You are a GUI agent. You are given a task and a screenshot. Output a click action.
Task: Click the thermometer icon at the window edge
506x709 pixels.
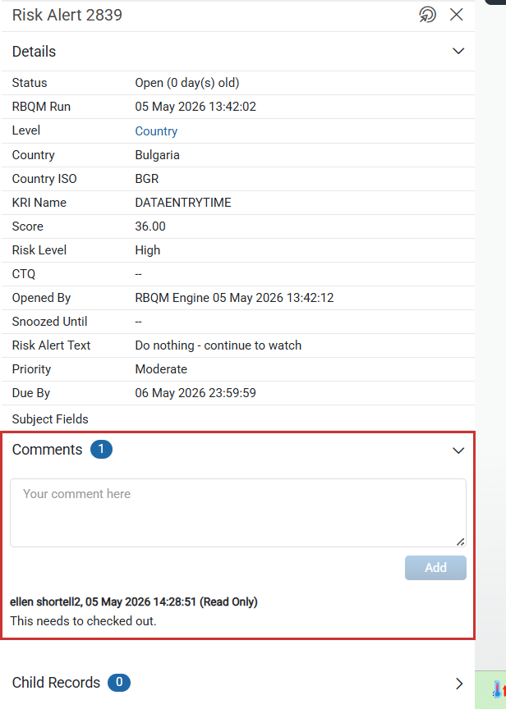[499, 689]
